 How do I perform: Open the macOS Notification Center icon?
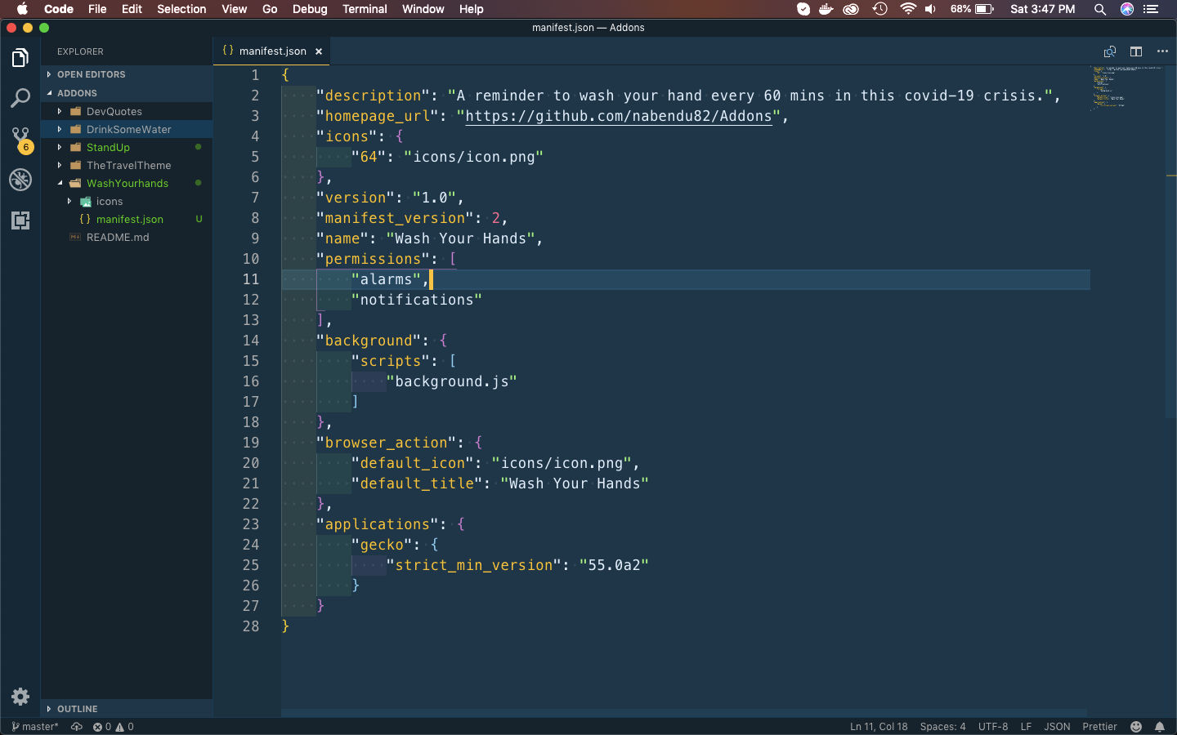[1152, 9]
